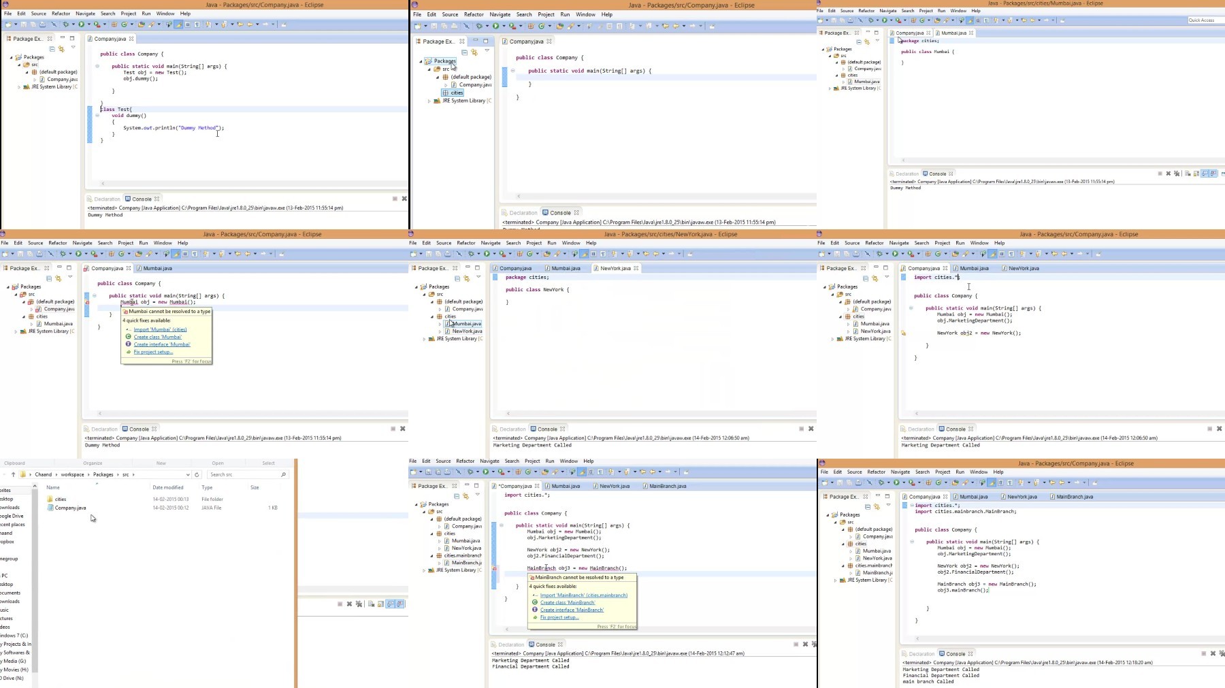The image size is (1225, 688).
Task: Click red error marker beside the Mumbai obj line
Action: [x=87, y=302]
